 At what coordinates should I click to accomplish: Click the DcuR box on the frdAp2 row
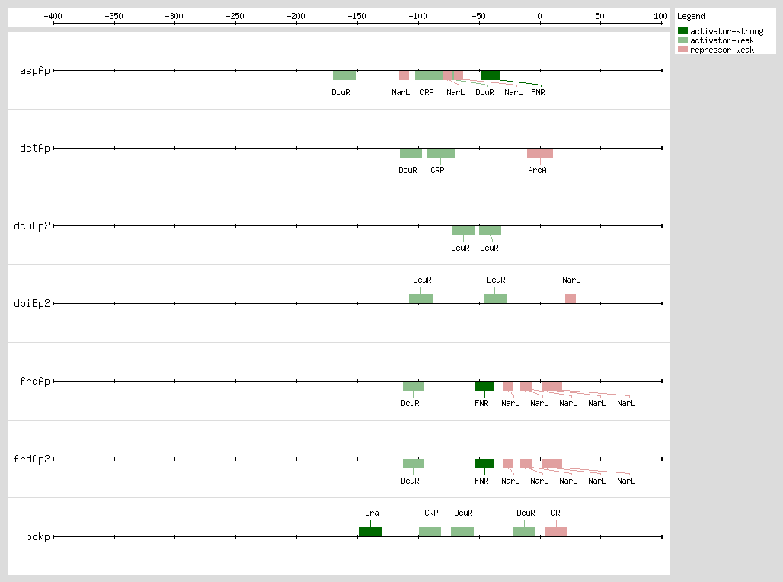pos(414,464)
